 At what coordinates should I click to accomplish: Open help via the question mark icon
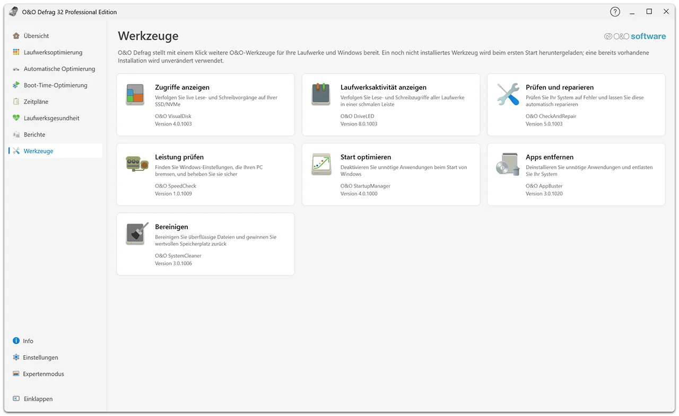(x=615, y=12)
